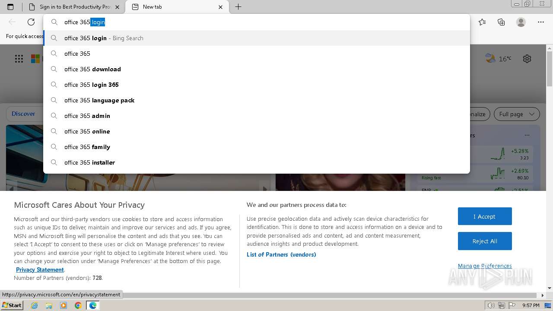Open the network tray icon
This screenshot has height=311, width=553.
click(502, 305)
